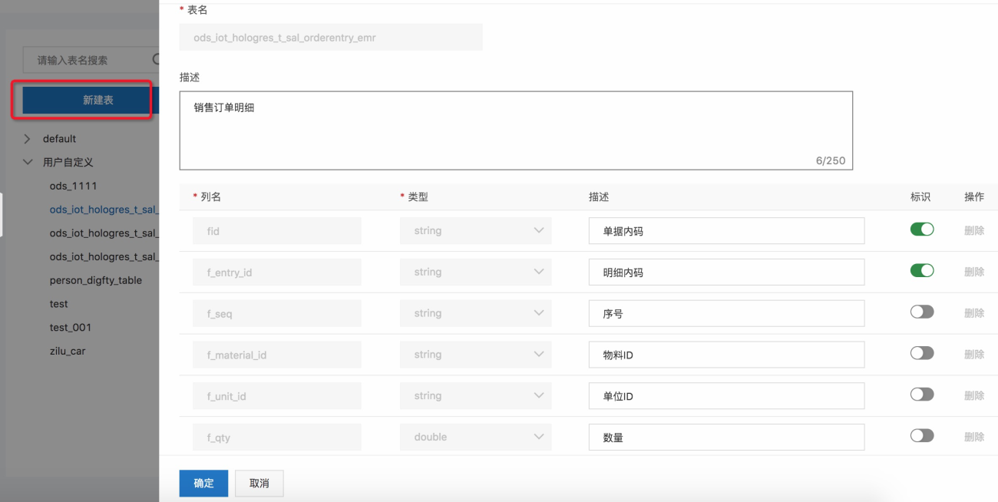Click the 描述 textarea with 销售订单明细
Image resolution: width=998 pixels, height=502 pixels.
(x=516, y=130)
